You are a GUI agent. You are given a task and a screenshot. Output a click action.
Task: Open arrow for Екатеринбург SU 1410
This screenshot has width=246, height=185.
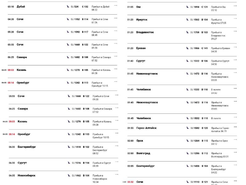(117, 146)
